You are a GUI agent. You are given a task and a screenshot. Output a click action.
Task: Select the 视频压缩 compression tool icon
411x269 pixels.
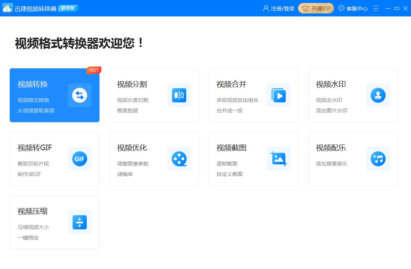point(79,222)
